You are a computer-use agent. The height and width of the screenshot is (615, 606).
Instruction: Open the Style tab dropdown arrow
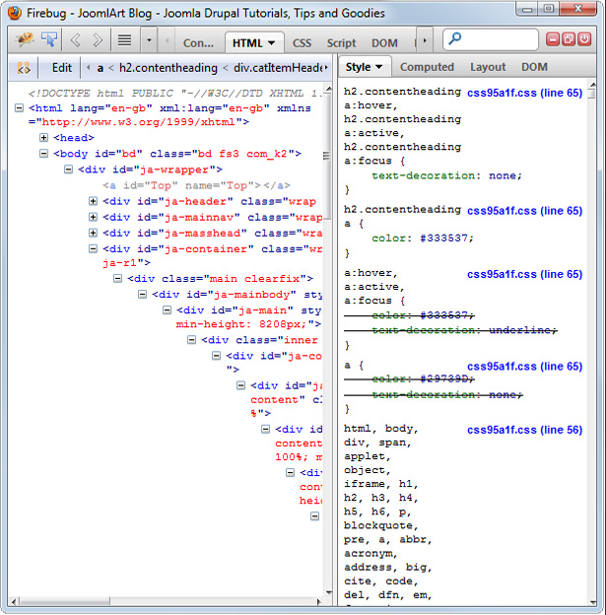coord(379,67)
